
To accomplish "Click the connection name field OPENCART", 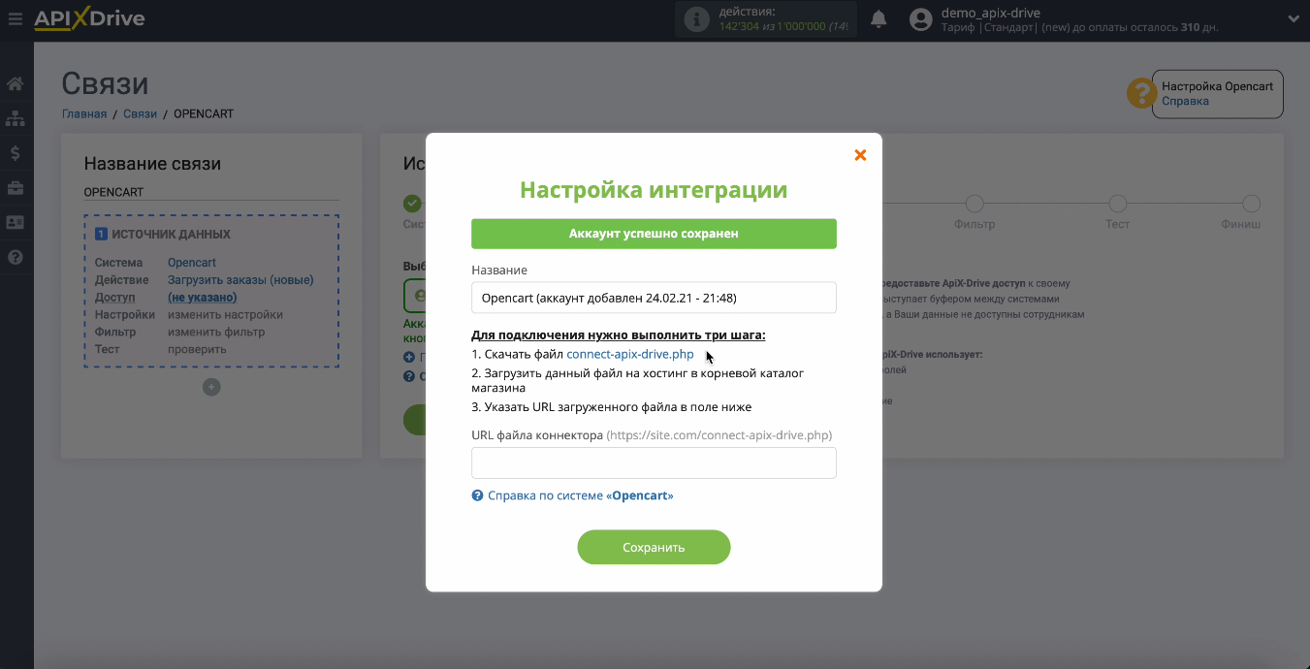I will [x=211, y=192].
